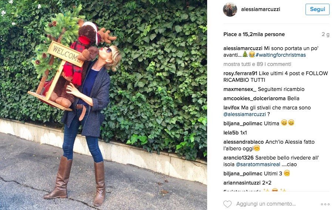Click the 2 g post timestamp
Viewport: 334px width, 210px height.
[x=325, y=34]
